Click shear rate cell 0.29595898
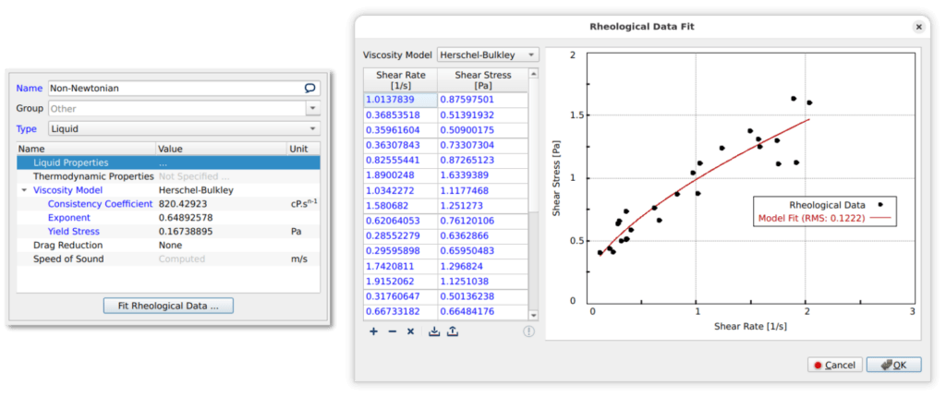The image size is (946, 397). tap(401, 251)
